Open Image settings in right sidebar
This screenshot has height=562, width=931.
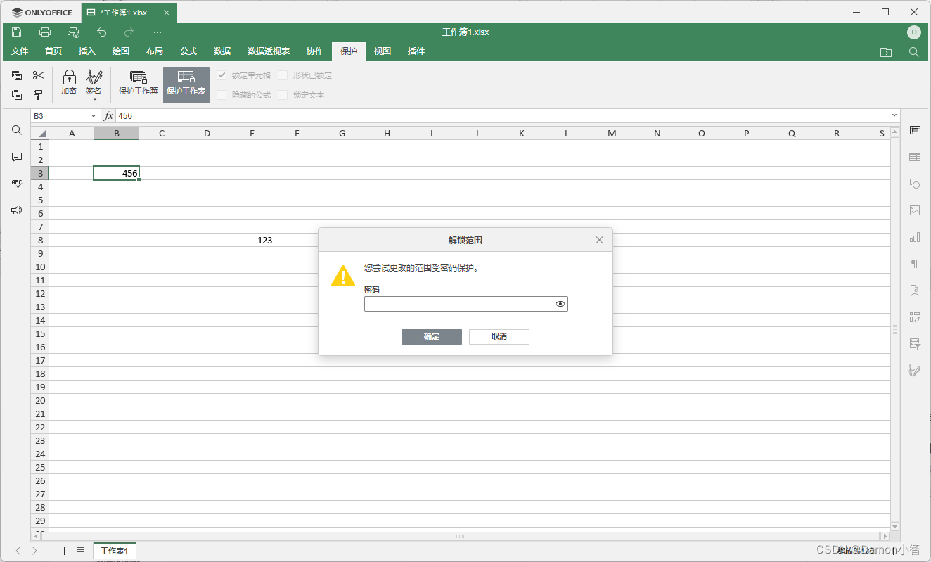point(915,210)
